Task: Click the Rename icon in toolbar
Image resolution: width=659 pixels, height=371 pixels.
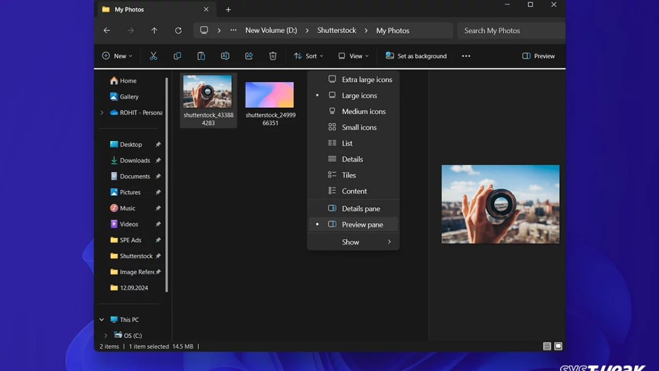Action: (x=225, y=56)
